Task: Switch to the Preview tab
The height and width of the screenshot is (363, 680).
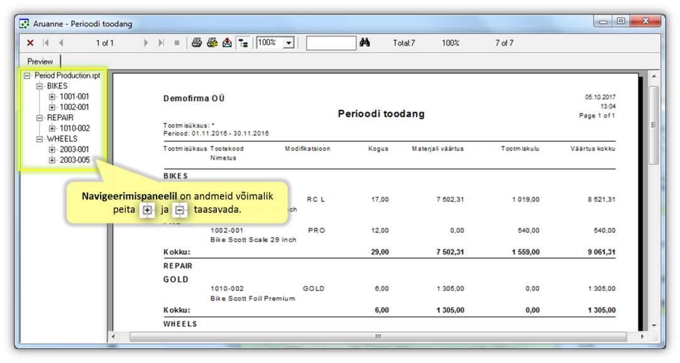Action: click(x=40, y=61)
